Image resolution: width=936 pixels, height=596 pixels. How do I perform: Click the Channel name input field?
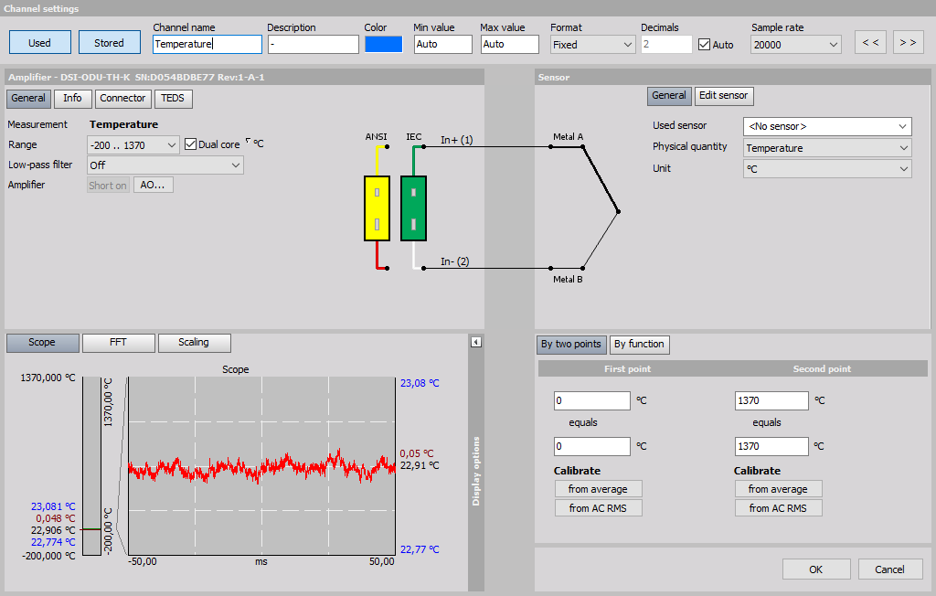click(207, 44)
